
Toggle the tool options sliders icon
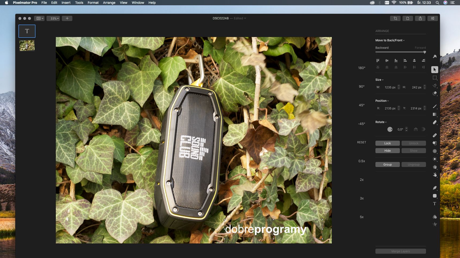click(432, 18)
